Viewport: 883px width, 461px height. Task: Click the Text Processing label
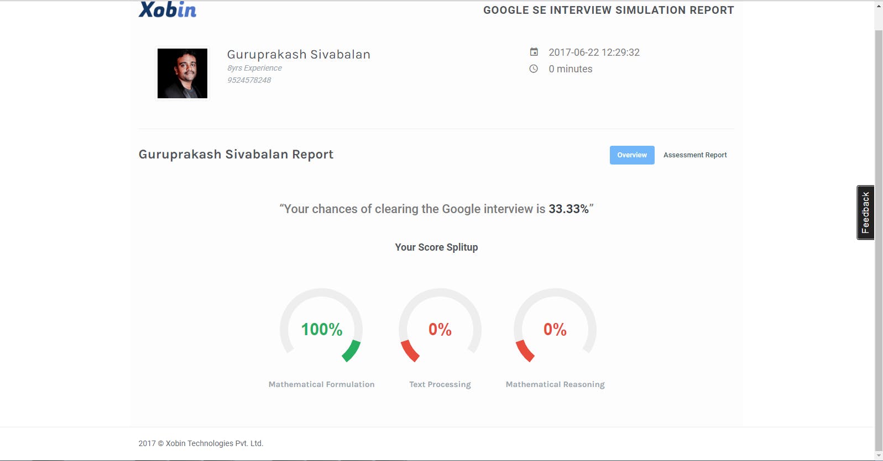click(440, 384)
